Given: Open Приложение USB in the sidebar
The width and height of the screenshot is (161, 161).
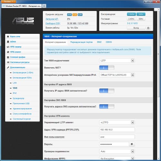Looking at the screenshot, I should click(x=21, y=104).
